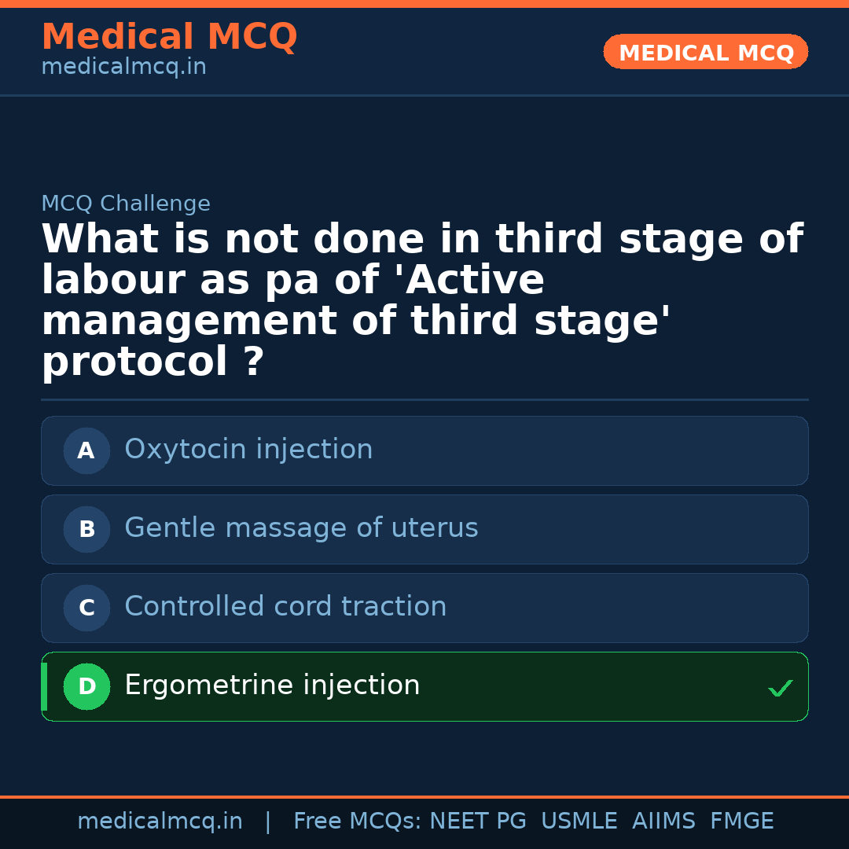Select the Oxytocin injection answer text
Viewport: 849px width, 849px height.
pos(248,450)
